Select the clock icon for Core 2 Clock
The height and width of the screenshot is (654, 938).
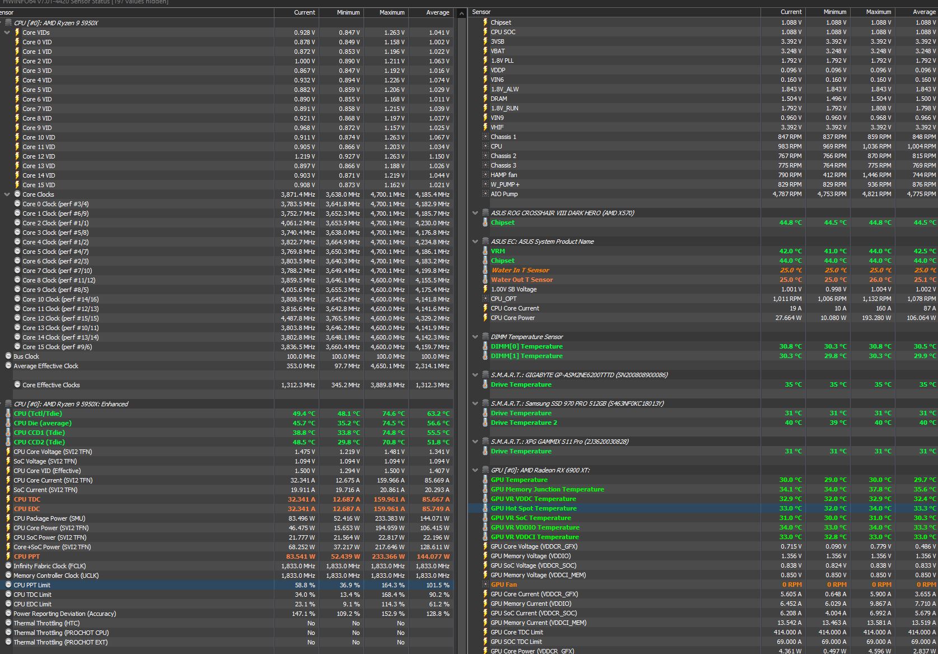17,223
